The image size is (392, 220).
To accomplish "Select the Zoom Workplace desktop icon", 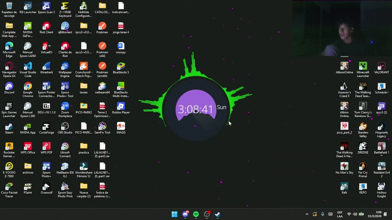I will (x=65, y=110).
